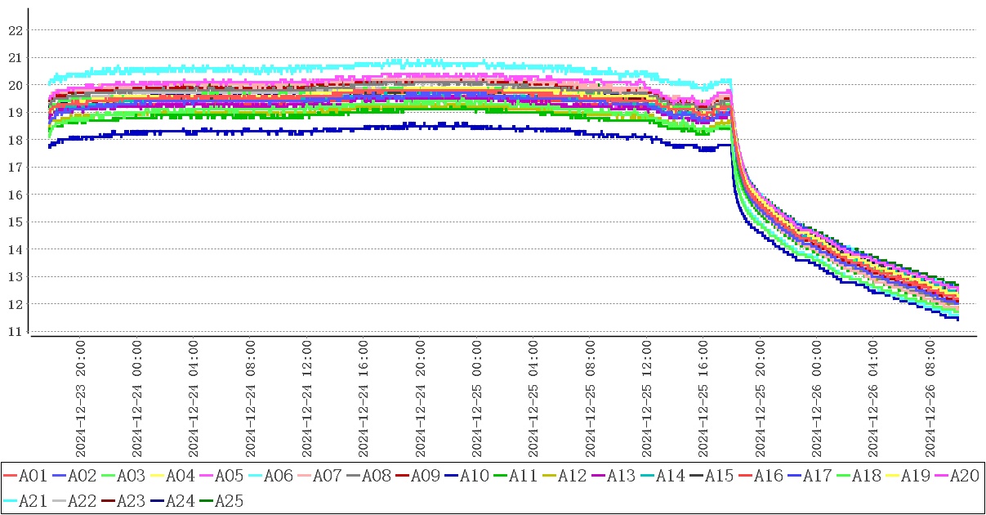The height and width of the screenshot is (515, 986).
Task: Select the A24 legend entry
Action: (x=181, y=500)
